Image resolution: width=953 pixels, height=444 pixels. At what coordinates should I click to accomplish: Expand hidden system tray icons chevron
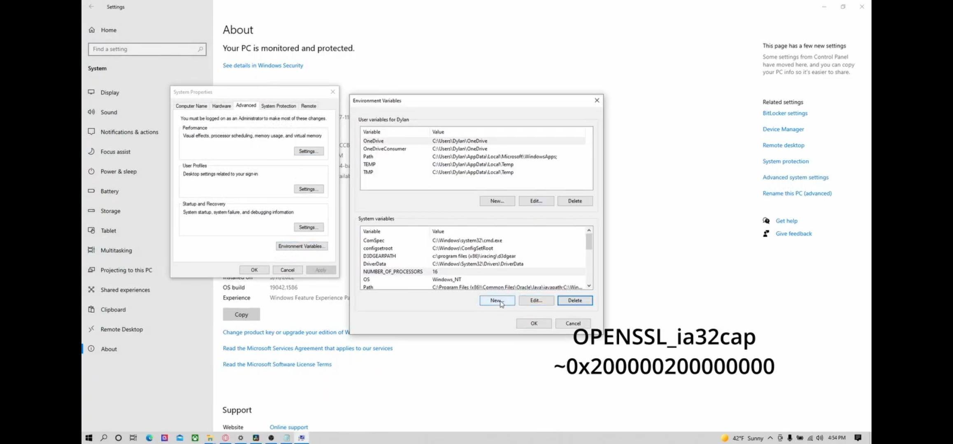(x=770, y=438)
